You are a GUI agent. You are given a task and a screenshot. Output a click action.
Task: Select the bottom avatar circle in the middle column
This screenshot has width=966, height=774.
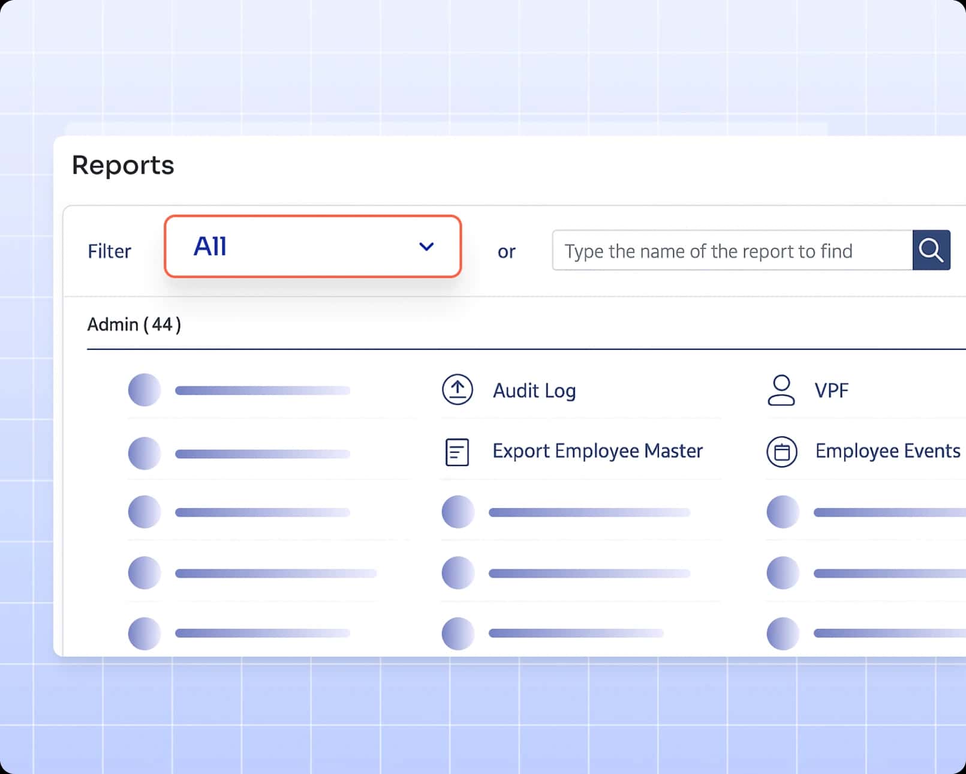[458, 633]
